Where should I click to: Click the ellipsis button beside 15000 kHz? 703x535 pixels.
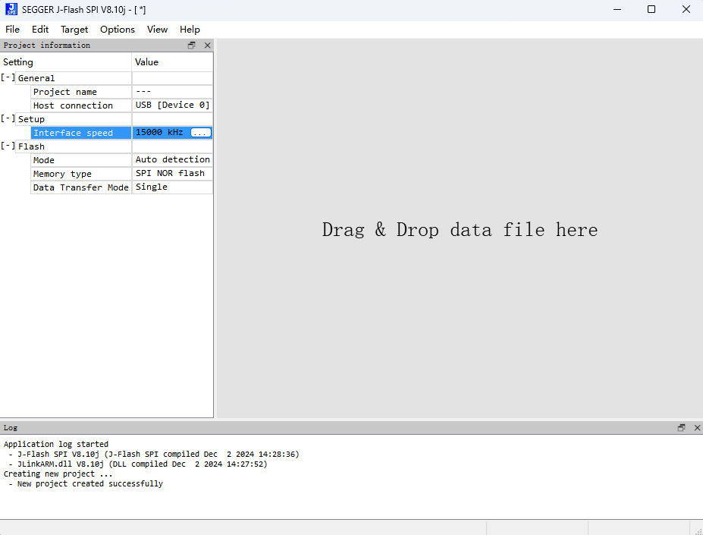coord(200,133)
